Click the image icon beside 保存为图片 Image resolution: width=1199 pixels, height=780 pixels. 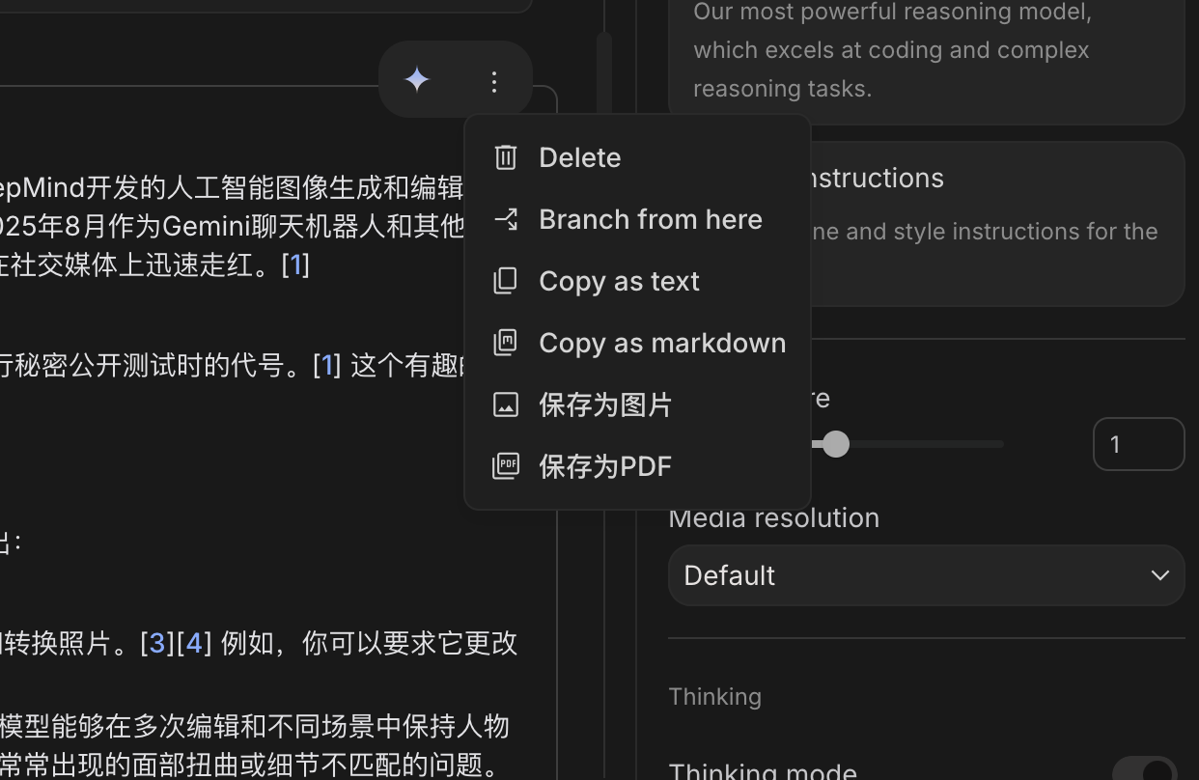[x=506, y=404]
